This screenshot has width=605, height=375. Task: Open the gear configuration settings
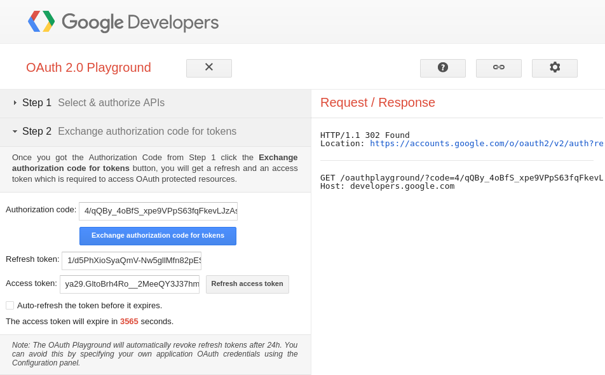coord(555,68)
